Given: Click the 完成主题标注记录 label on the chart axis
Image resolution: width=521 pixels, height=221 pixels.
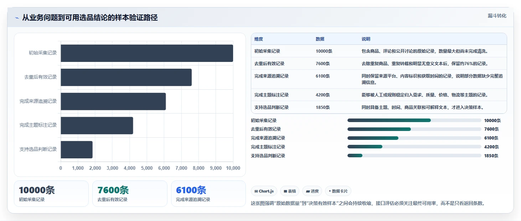Looking at the screenshot, I should coord(38,125).
